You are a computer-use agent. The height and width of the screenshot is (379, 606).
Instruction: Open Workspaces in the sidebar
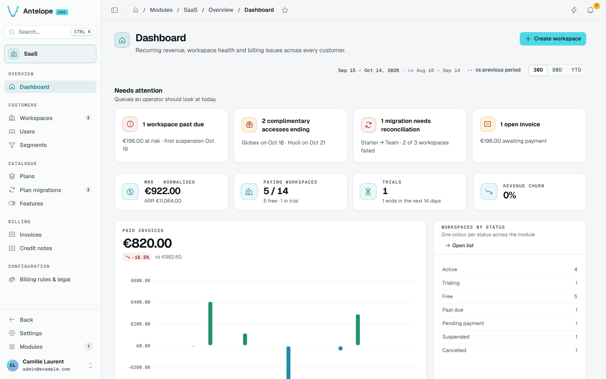click(x=50, y=118)
